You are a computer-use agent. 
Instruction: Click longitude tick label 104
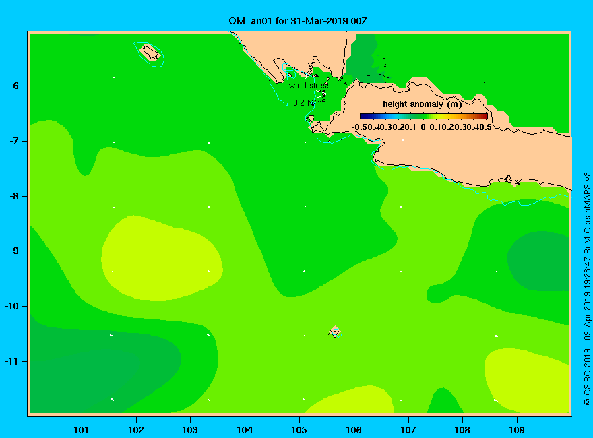[x=245, y=430]
